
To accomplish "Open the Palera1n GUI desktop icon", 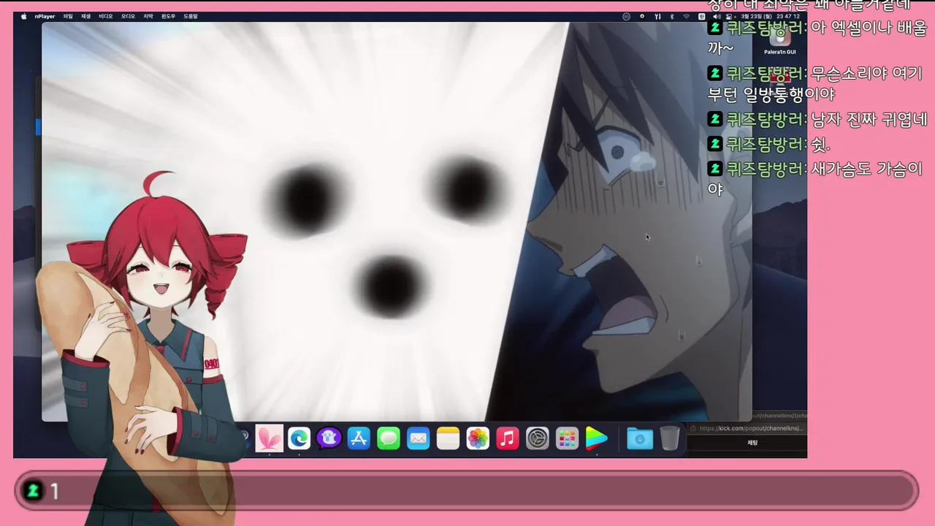I will (780, 41).
